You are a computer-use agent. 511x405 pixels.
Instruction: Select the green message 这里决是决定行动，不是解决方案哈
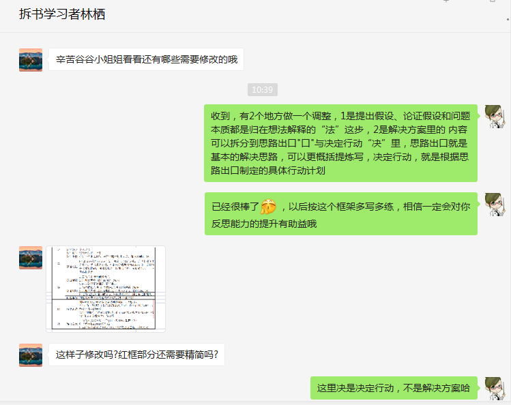point(394,388)
